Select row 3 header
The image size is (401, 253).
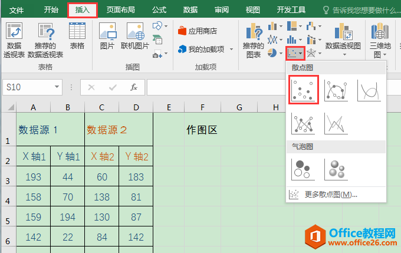[8, 176]
